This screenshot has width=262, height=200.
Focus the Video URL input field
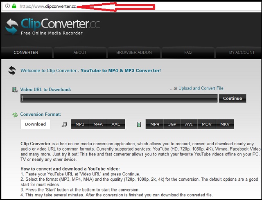click(119, 98)
